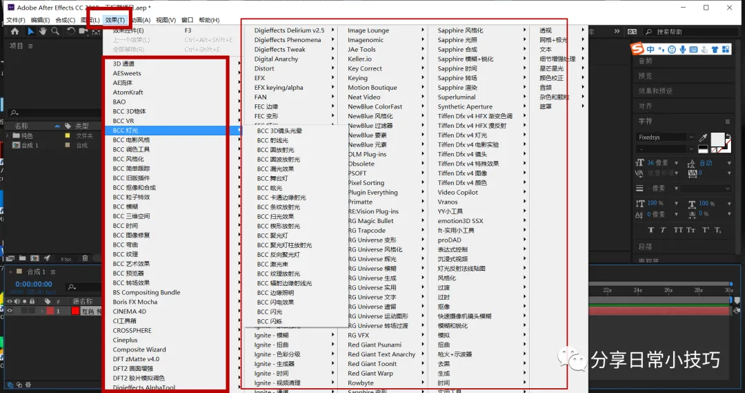Image resolution: width=745 pixels, height=393 pixels.
Task: Open the 36 像素 font size dropdown arrow
Action: tap(676, 163)
